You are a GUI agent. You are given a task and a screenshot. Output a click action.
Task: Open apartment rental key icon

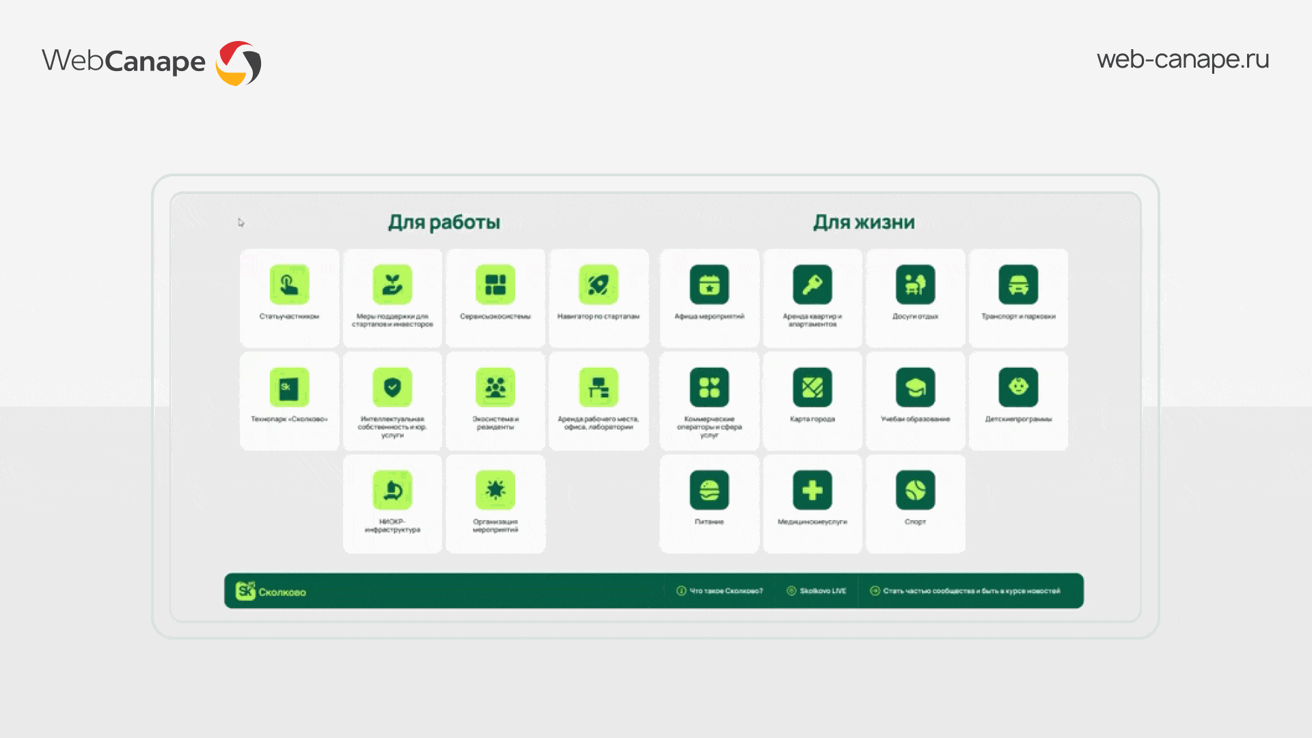coord(812,284)
